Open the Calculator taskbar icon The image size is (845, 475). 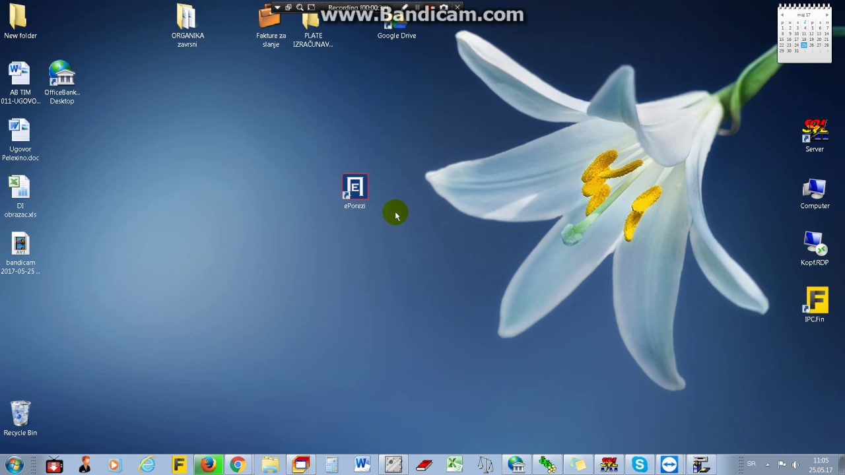click(331, 464)
